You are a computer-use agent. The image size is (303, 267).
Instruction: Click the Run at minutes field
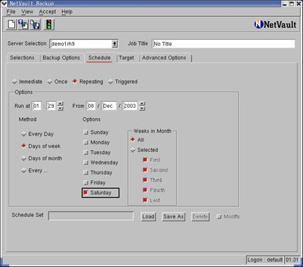tap(51, 106)
